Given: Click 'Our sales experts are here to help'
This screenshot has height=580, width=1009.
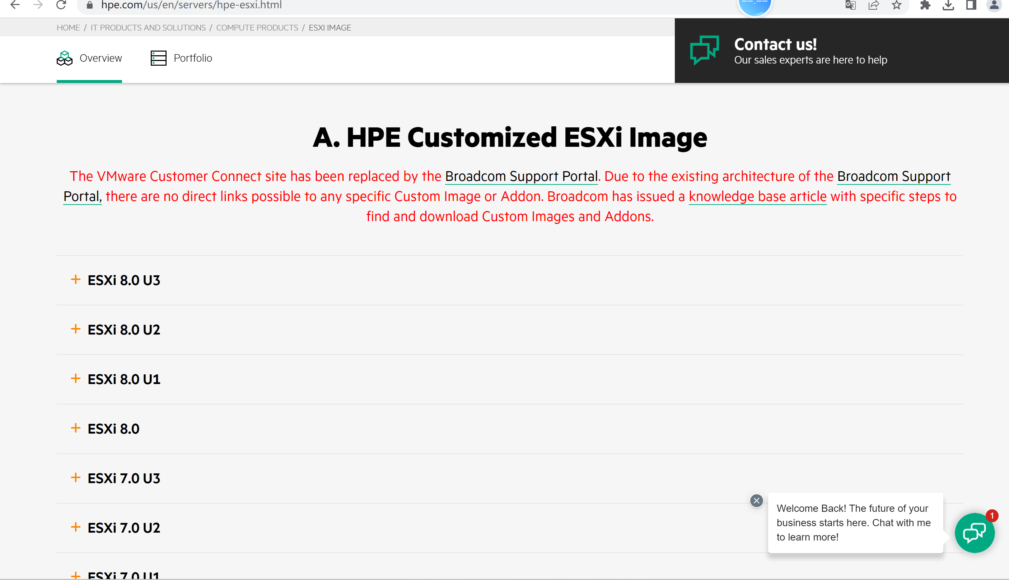Looking at the screenshot, I should point(811,60).
